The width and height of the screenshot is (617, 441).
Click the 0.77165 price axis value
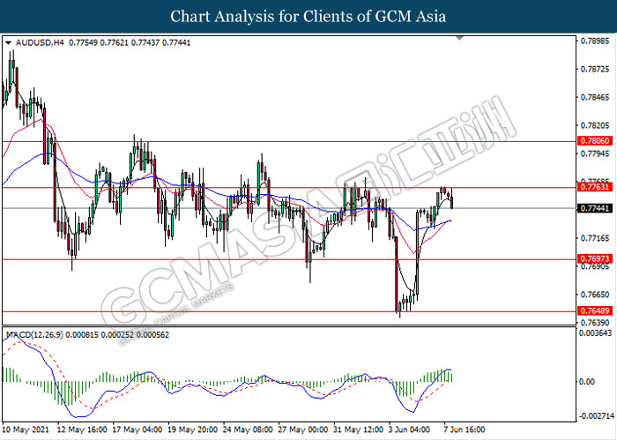(595, 238)
